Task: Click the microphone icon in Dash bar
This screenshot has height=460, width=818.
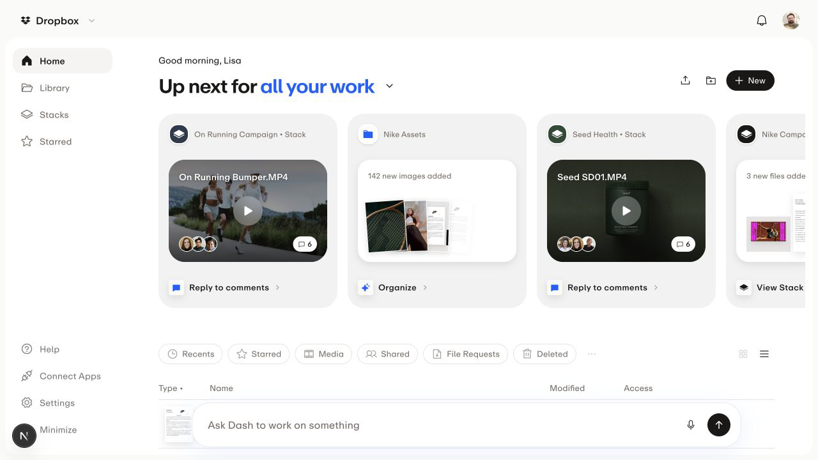Action: coord(691,425)
